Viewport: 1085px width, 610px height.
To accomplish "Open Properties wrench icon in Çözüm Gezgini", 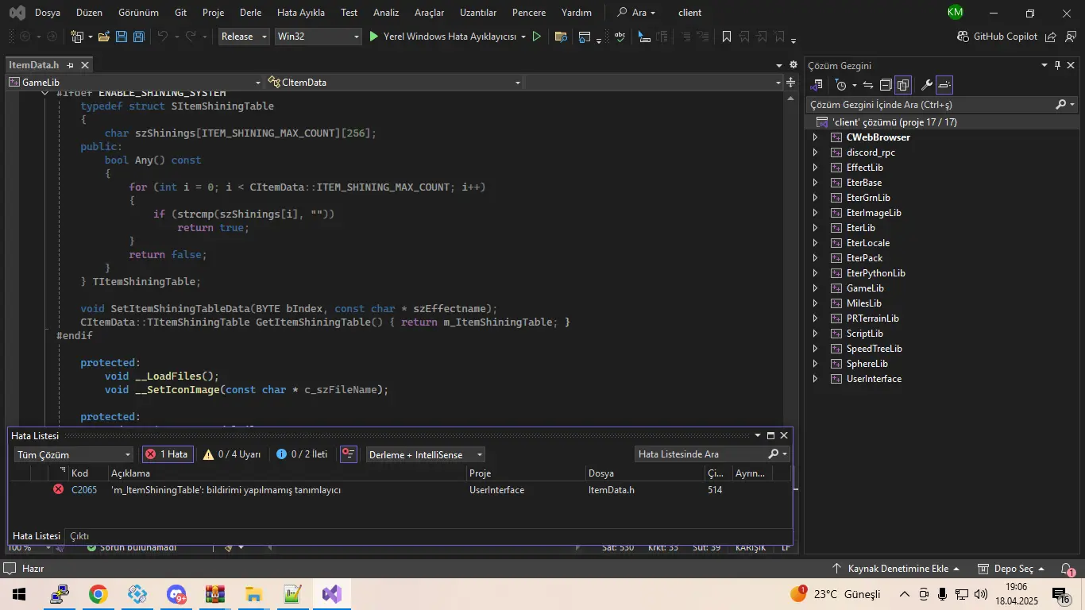I will 927,85.
